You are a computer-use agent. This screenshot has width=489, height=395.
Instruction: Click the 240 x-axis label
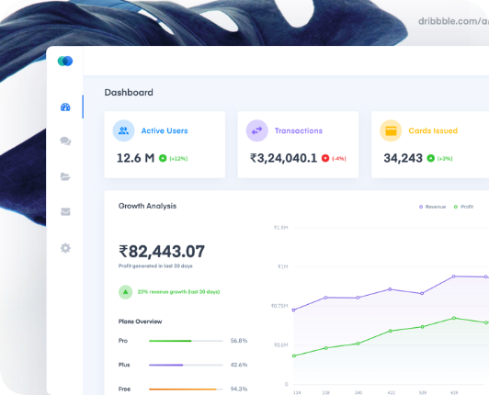coord(358,393)
